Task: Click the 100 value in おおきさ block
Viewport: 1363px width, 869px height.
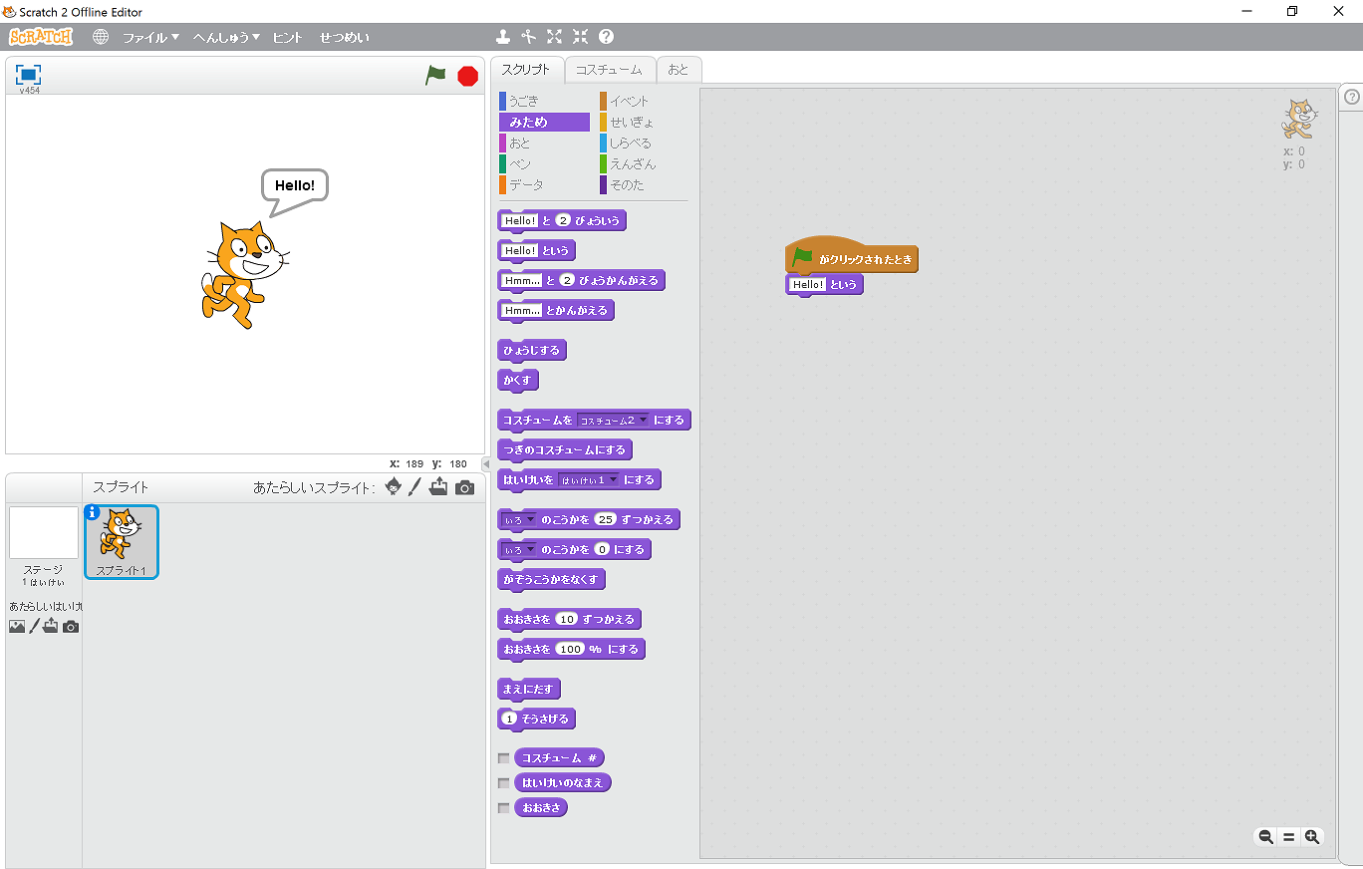Action: (570, 650)
